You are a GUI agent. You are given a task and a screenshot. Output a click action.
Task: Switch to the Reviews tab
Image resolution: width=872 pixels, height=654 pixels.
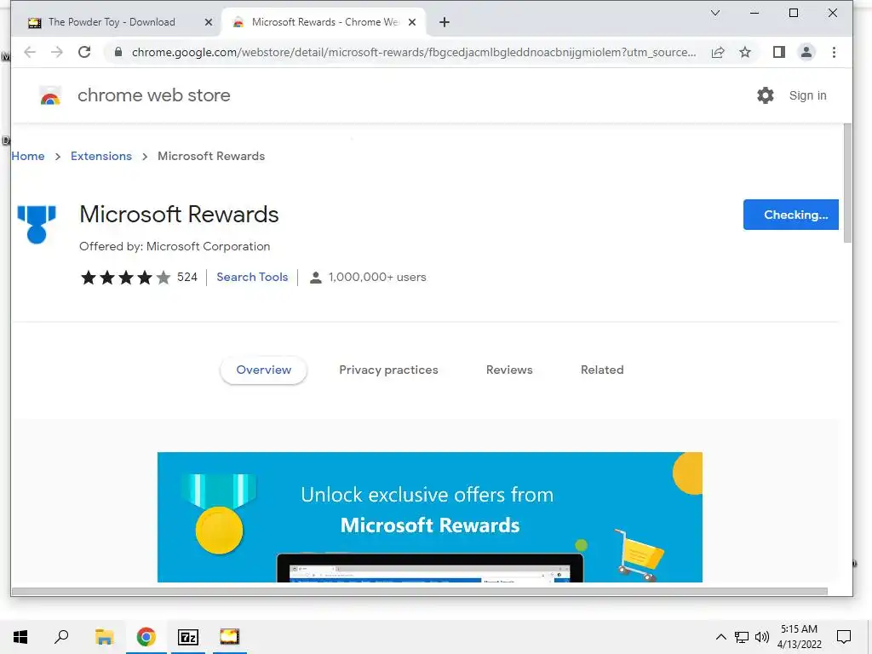tap(509, 370)
